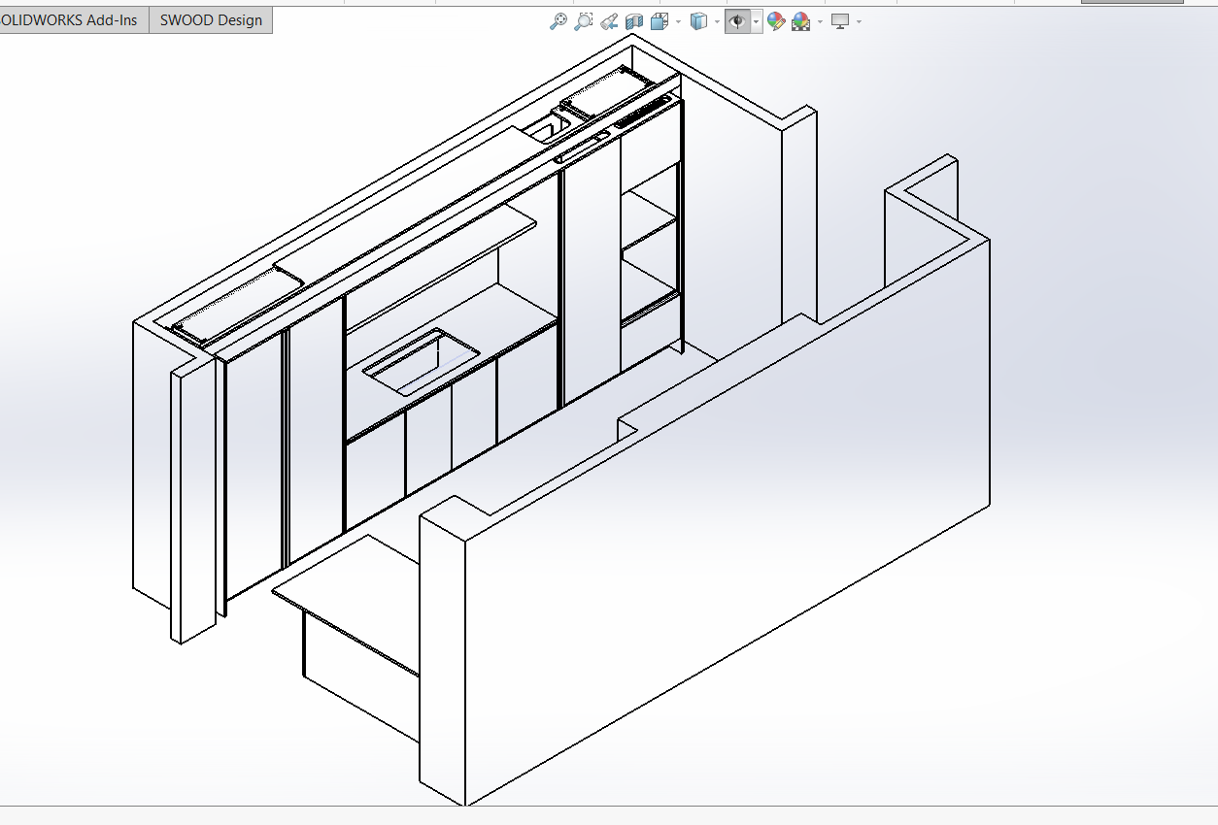The height and width of the screenshot is (825, 1218).
Task: Activate the Zoom to Area tool
Action: pyautogui.click(x=584, y=21)
